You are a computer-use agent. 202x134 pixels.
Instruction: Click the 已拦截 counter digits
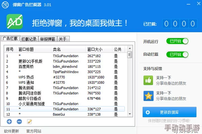tap(180, 23)
